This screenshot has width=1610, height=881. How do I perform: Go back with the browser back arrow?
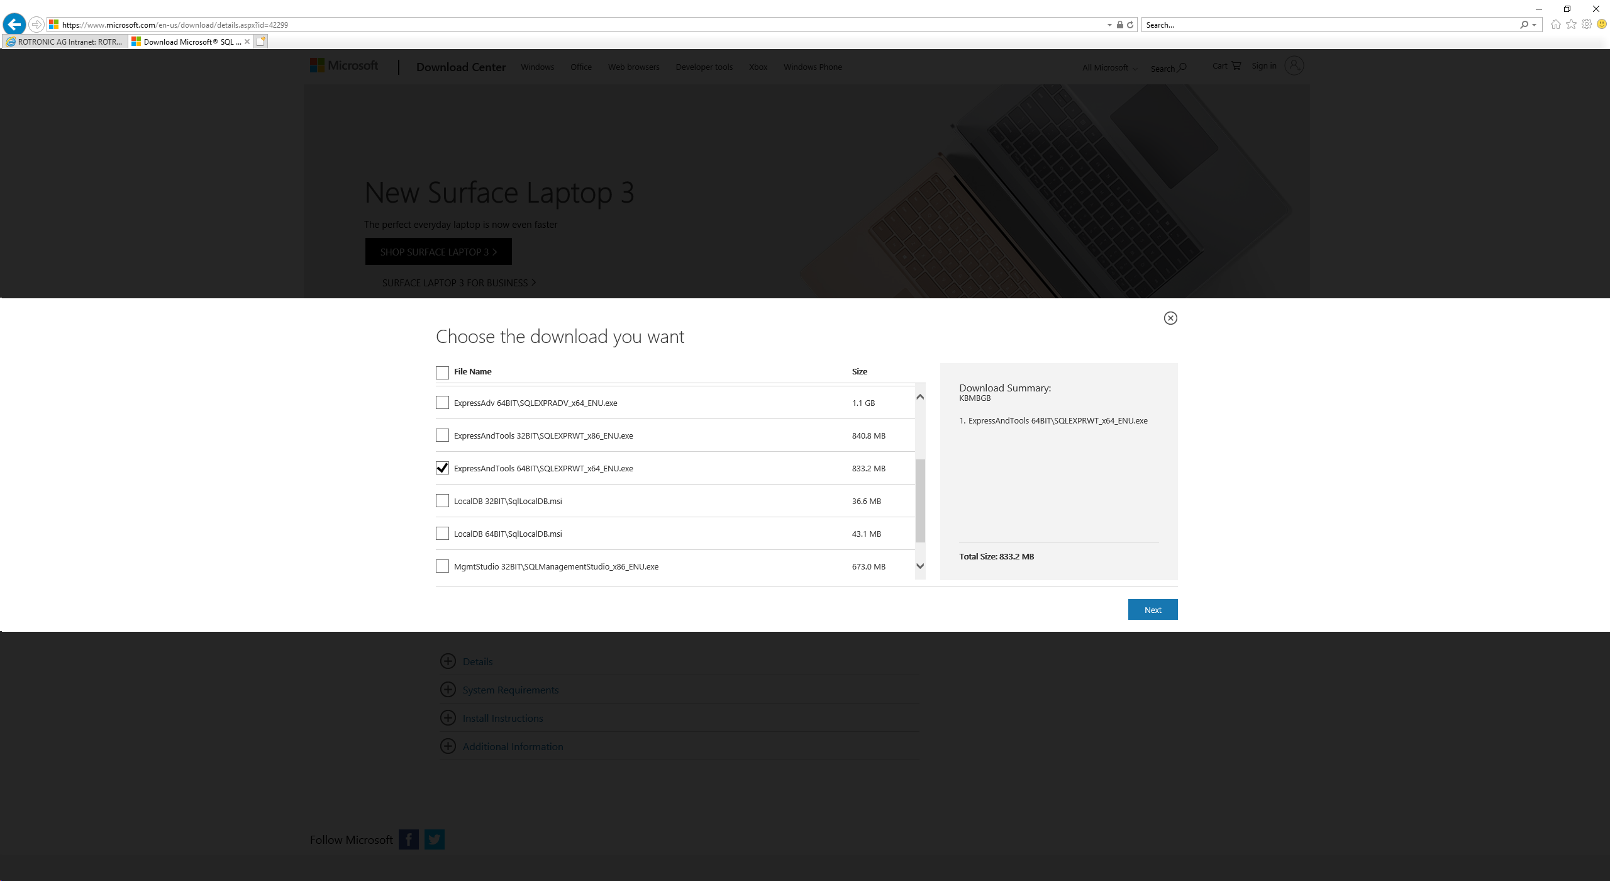14,25
